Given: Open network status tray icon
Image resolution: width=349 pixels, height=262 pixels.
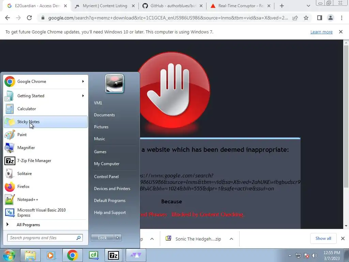Looking at the screenshot, I should point(298,256).
